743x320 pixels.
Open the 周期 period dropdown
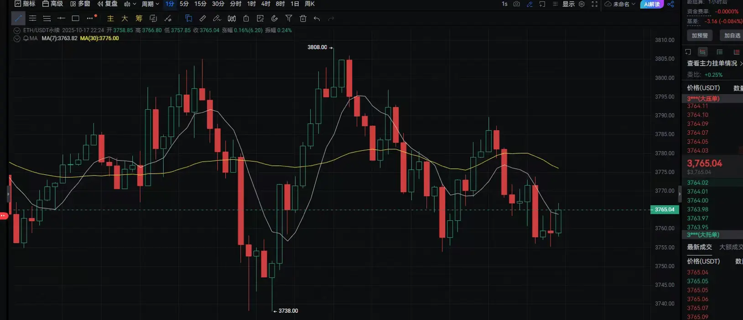pos(150,4)
